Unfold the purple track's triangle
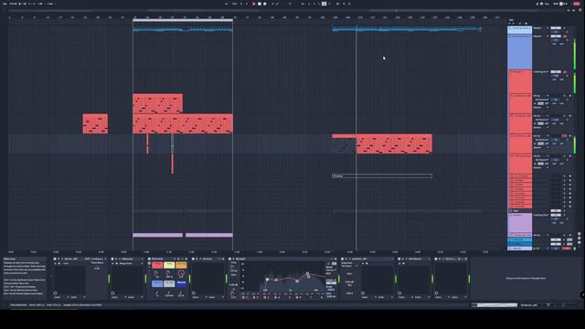This screenshot has height=329, width=585. click(x=510, y=216)
